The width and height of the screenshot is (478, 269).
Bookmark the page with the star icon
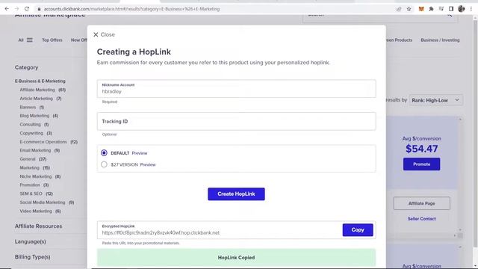point(409,9)
